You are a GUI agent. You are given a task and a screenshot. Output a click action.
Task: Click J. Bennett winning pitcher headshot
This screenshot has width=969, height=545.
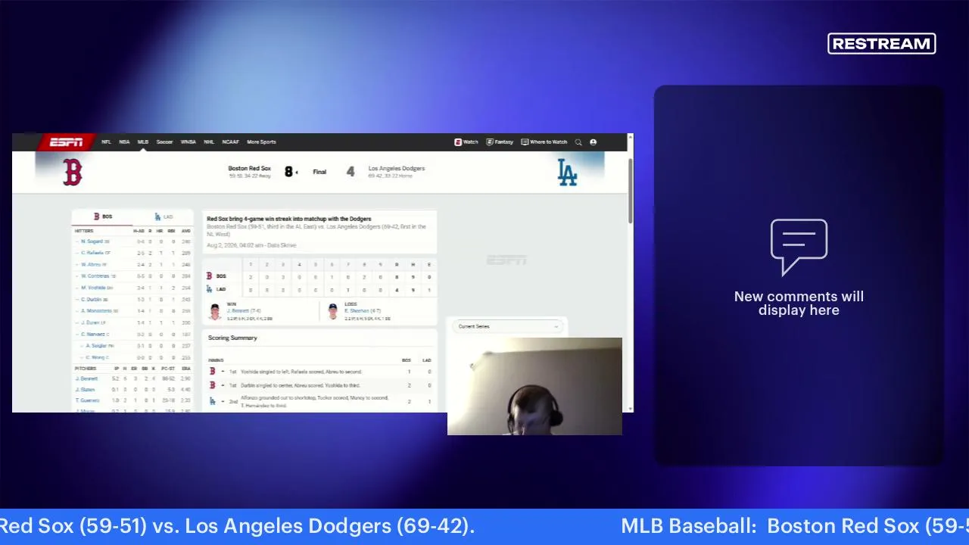pyautogui.click(x=215, y=311)
